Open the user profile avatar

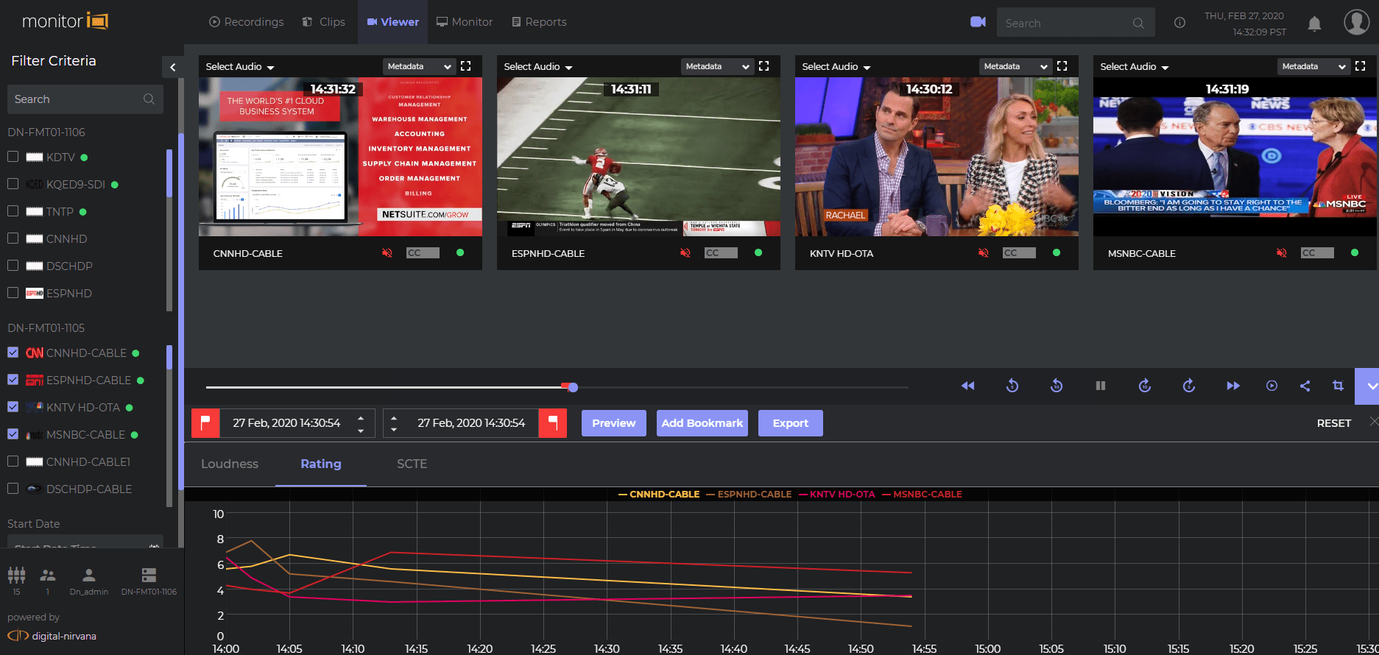click(1356, 22)
